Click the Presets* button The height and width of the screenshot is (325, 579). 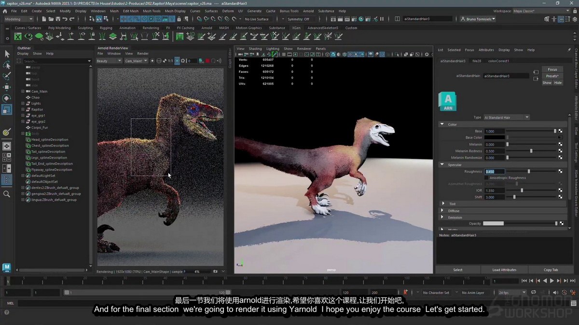pyautogui.click(x=552, y=76)
